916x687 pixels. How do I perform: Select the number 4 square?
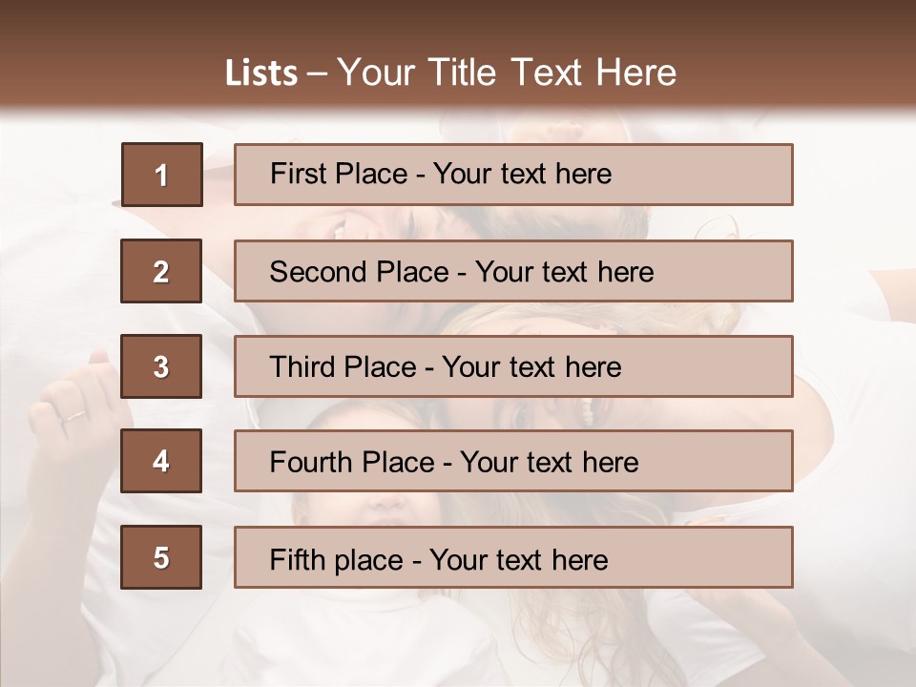point(161,462)
